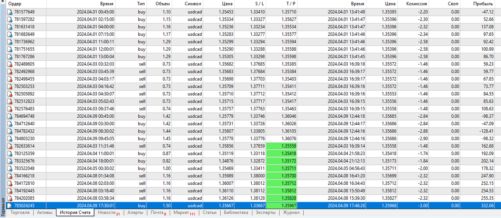Click the order icon for 781751655

pyautogui.click(x=10, y=49)
